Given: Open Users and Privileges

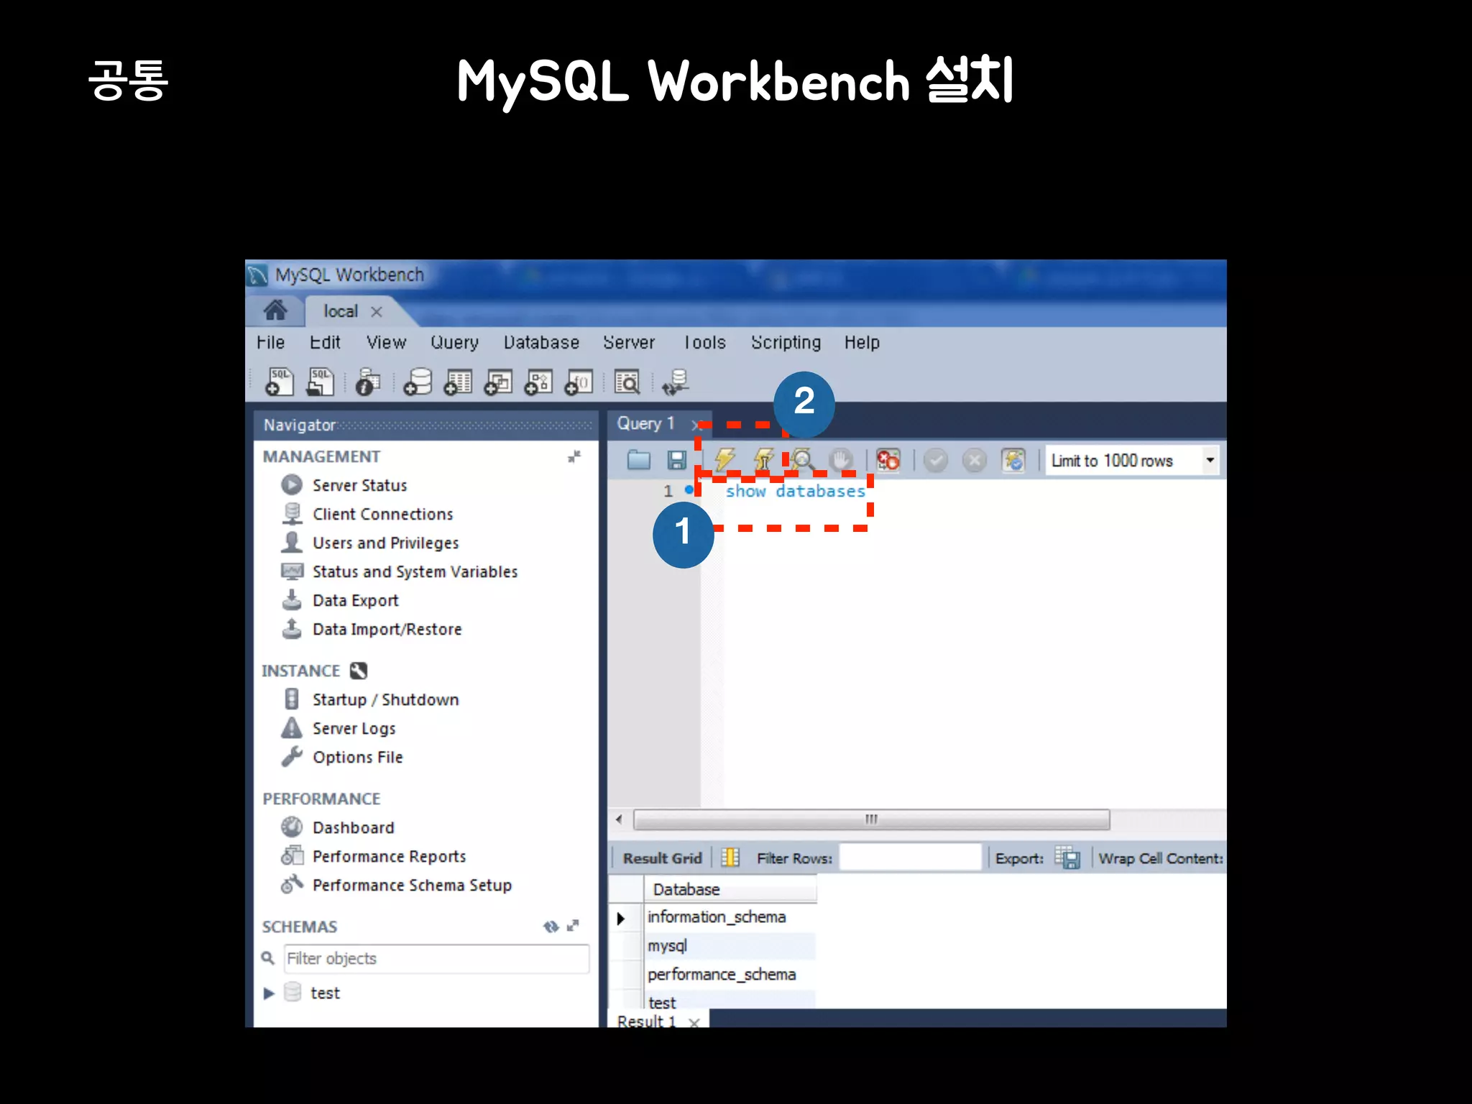Looking at the screenshot, I should coord(385,543).
